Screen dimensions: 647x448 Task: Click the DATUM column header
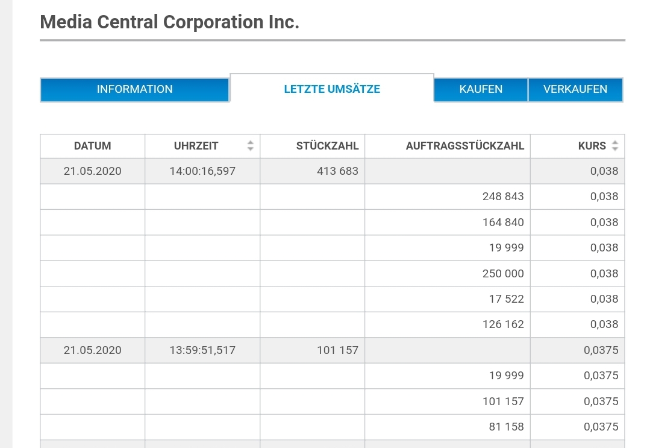coord(92,146)
